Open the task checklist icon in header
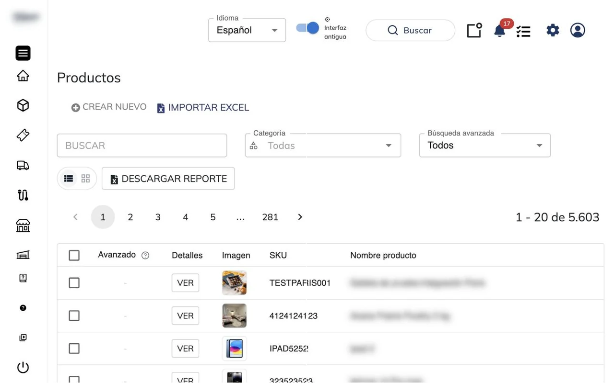Viewport: 614px width, 383px height. click(x=523, y=31)
